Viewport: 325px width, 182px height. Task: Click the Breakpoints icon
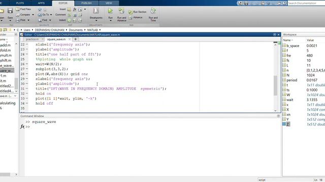pyautogui.click(x=96, y=11)
